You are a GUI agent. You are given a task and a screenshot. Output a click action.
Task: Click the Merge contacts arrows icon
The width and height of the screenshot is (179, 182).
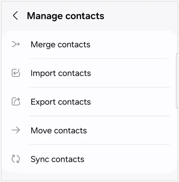pyautogui.click(x=16, y=44)
